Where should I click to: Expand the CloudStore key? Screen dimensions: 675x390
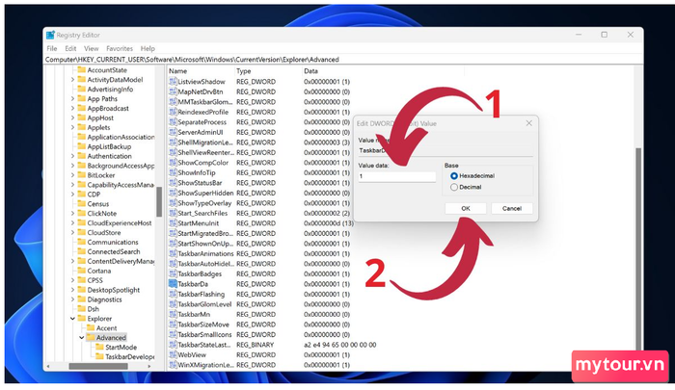click(x=72, y=233)
